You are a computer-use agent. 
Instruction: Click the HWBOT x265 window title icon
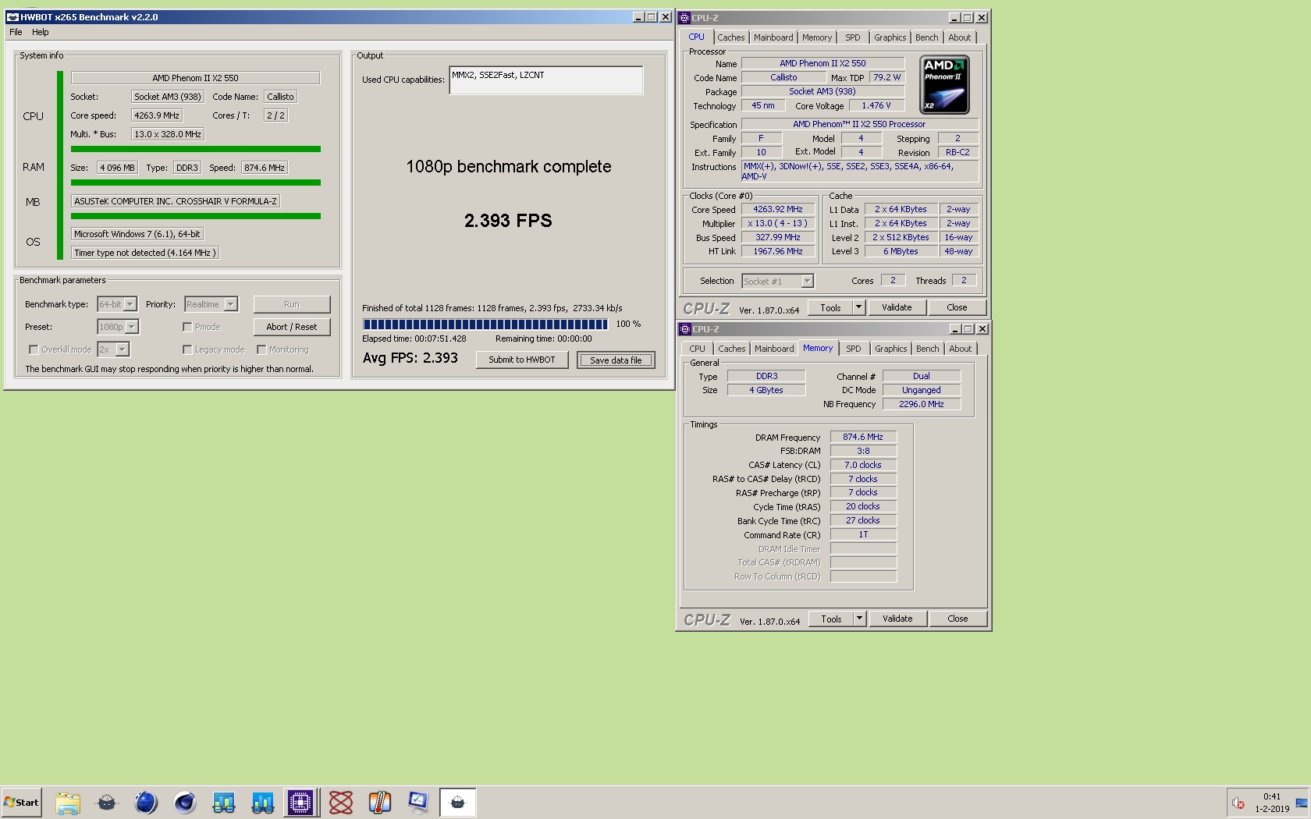(12, 17)
